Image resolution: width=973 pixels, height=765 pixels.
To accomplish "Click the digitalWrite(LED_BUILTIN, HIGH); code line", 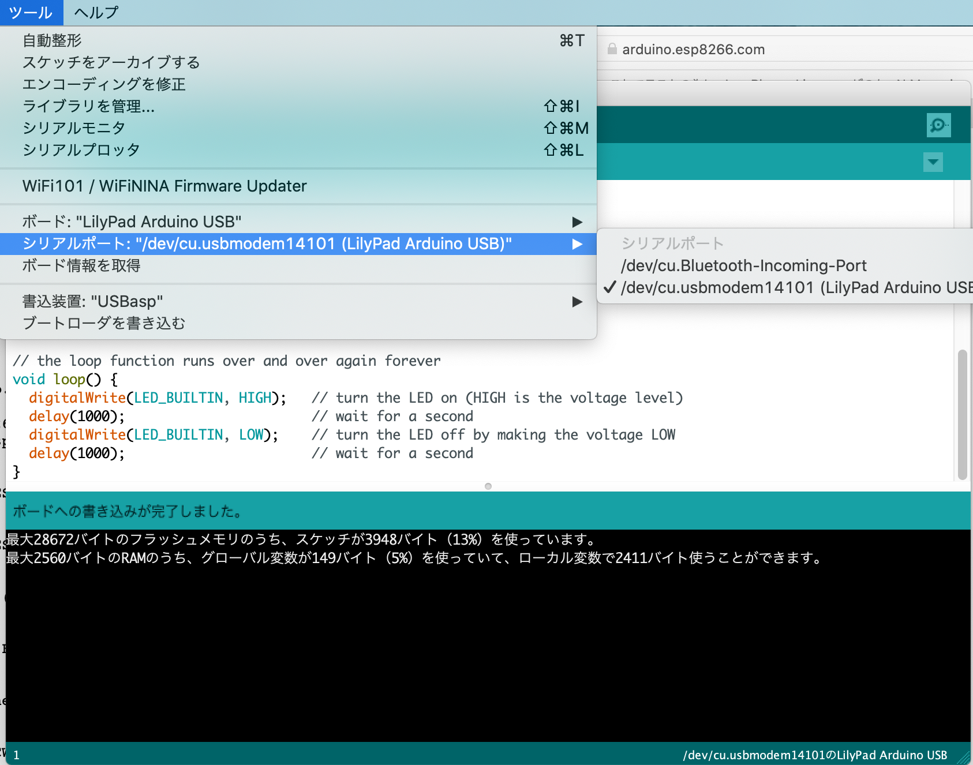I will click(x=158, y=397).
